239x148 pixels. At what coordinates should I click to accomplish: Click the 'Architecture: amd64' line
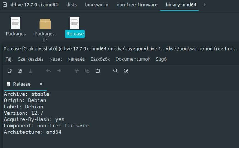33,132
